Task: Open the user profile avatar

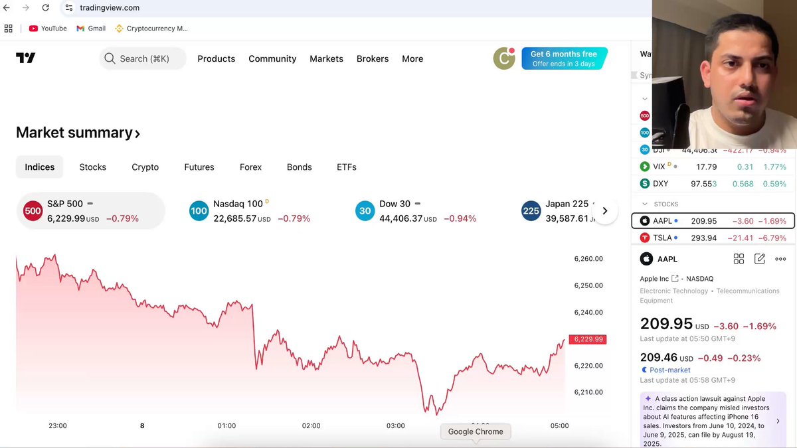Action: click(504, 58)
